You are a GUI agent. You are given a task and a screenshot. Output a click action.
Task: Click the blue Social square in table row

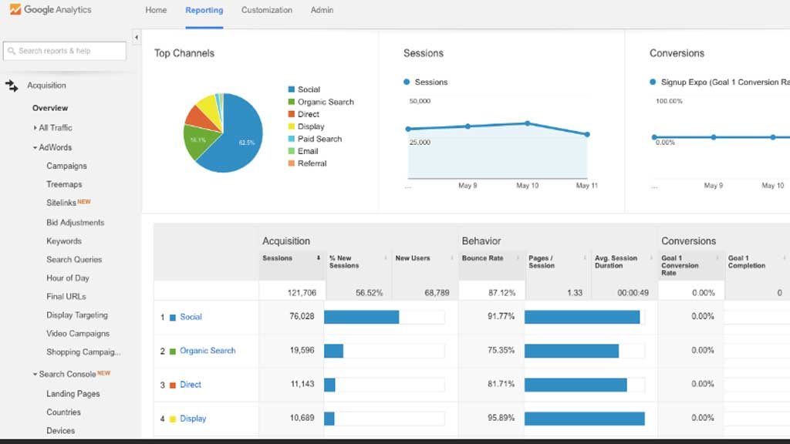(x=173, y=317)
